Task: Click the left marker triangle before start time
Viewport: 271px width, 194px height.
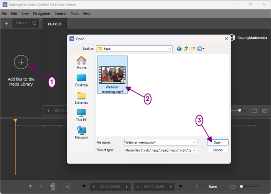Action: click(84, 187)
